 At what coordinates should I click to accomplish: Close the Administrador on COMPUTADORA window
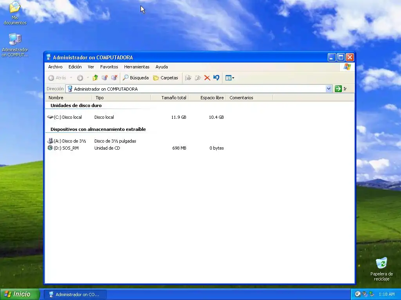pyautogui.click(x=350, y=57)
